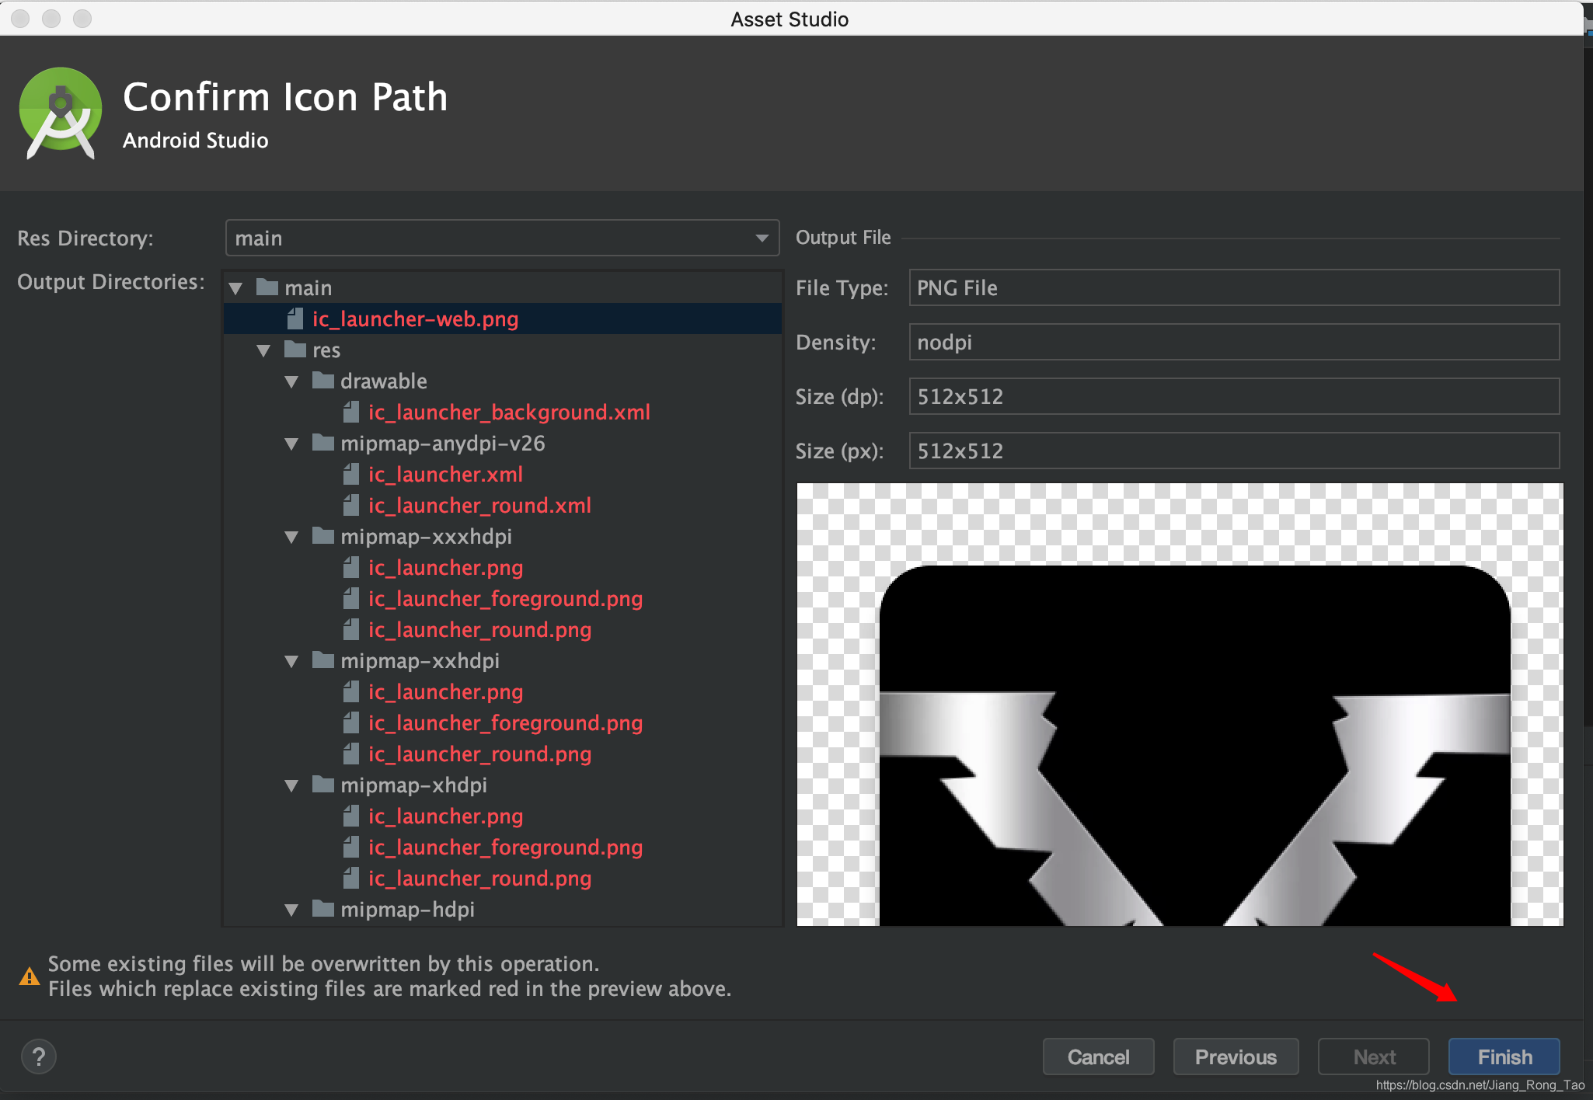Viewport: 1593px width, 1100px height.
Task: Click the ic_launcher.xml file icon in mipmap-anydpi-v26
Action: coord(352,473)
